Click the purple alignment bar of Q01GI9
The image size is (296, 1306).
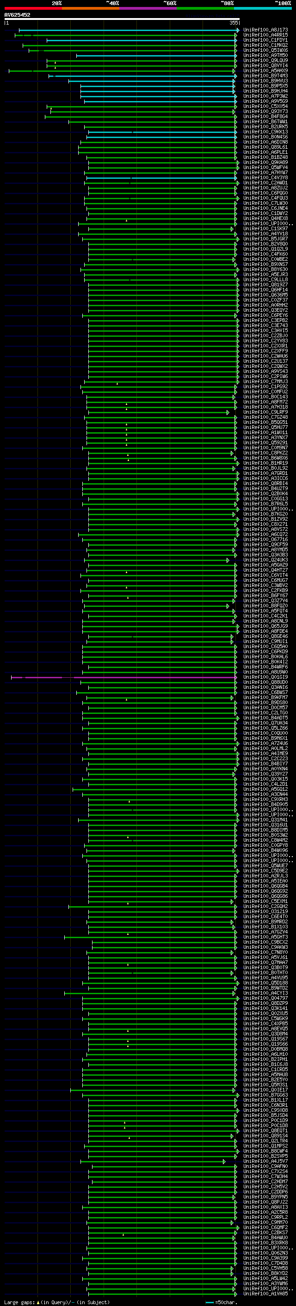(x=123, y=677)
